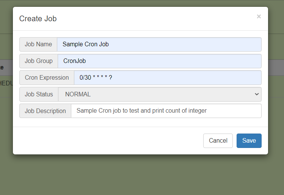Click the chevron arrow of Job Status
The width and height of the screenshot is (284, 195).
[257, 94]
